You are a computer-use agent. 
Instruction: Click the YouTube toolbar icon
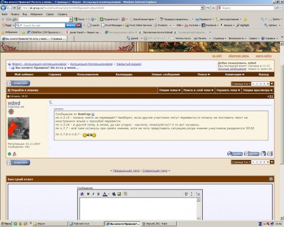coord(186,25)
